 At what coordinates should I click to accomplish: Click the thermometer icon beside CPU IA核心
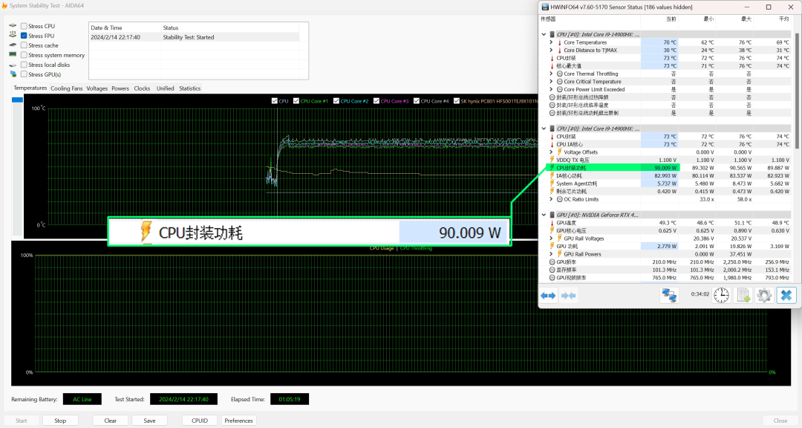tap(552, 144)
